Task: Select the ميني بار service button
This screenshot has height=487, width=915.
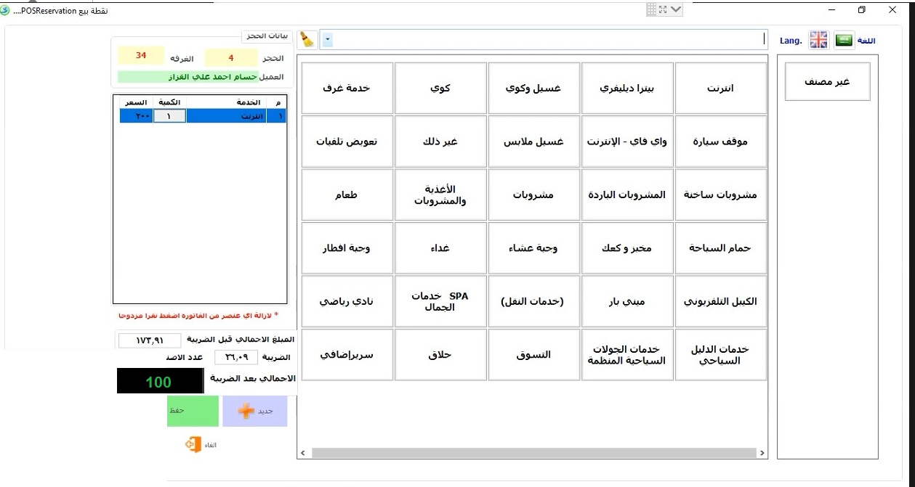Action: pyautogui.click(x=627, y=301)
